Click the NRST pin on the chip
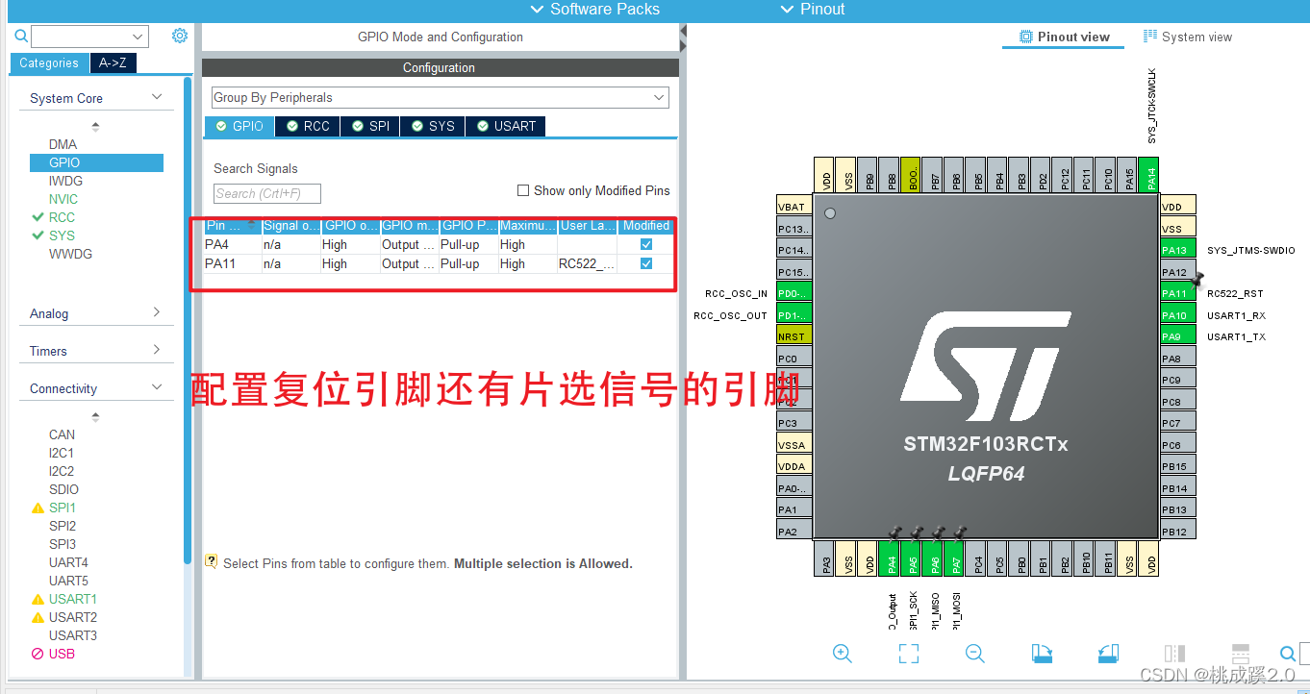1310x694 pixels. [794, 336]
